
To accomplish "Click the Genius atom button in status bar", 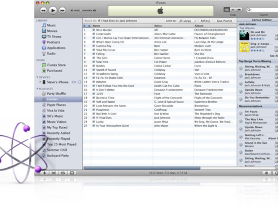I will pyautogui.click(x=266, y=173).
